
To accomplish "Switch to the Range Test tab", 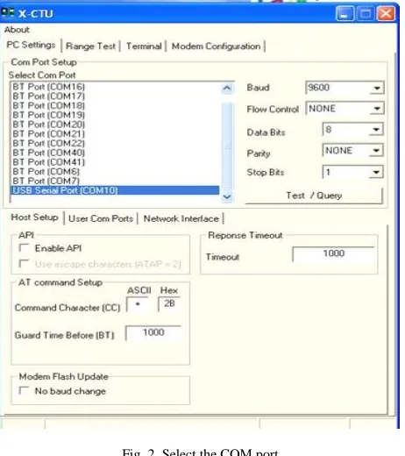I will coord(90,46).
